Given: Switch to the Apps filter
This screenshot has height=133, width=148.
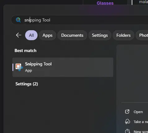Looking at the screenshot, I should click(47, 35).
